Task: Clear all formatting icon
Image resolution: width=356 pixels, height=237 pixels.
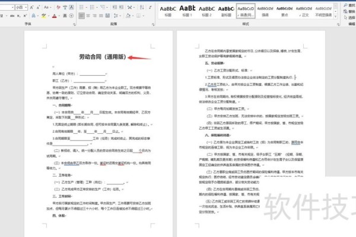Action: 58,8
